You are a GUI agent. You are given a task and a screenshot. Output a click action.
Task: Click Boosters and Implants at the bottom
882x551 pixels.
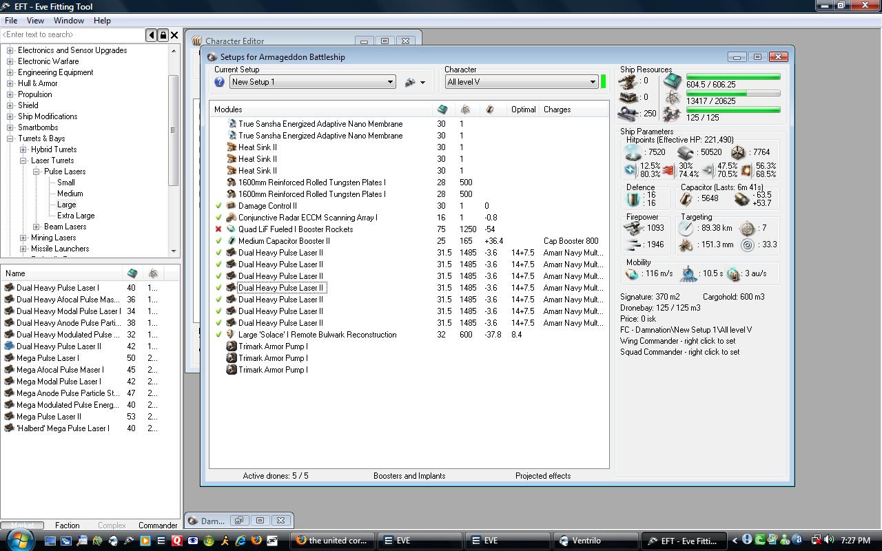click(x=409, y=476)
